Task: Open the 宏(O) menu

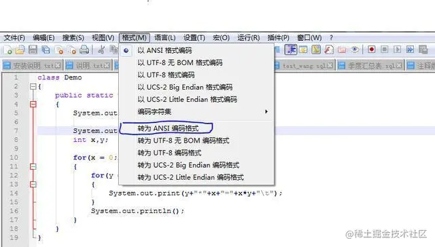Action: tap(221, 37)
